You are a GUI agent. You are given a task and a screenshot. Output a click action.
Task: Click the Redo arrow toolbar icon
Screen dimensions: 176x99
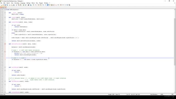click(26, 5)
